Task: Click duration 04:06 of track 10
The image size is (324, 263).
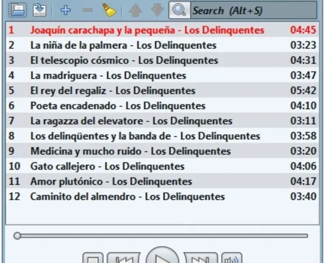Action: (303, 166)
